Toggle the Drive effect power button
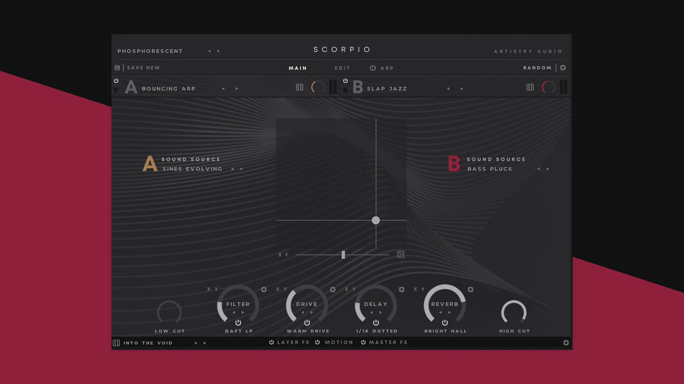This screenshot has height=384, width=684. click(307, 322)
